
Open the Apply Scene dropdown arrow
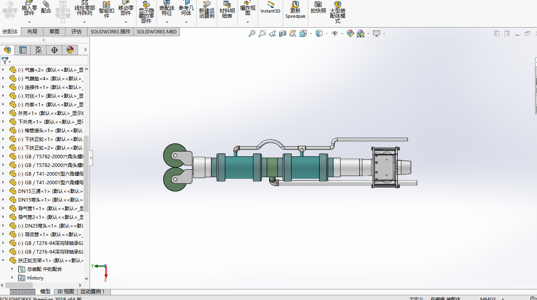tap(368, 34)
